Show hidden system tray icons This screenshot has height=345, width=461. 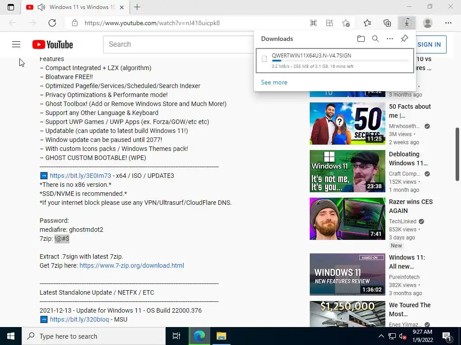(x=381, y=336)
